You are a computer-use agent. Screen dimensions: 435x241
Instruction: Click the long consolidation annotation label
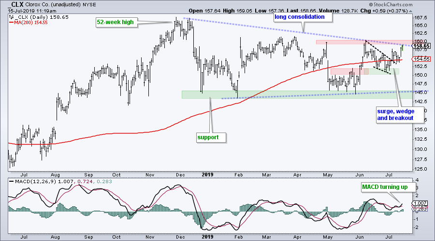303,17
